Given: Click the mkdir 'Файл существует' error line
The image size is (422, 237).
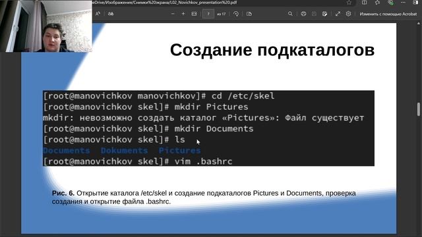Looking at the screenshot, I should point(204,118).
